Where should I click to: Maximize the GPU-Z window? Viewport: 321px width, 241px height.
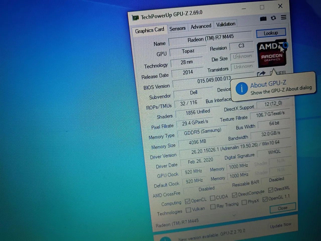coord(262,7)
